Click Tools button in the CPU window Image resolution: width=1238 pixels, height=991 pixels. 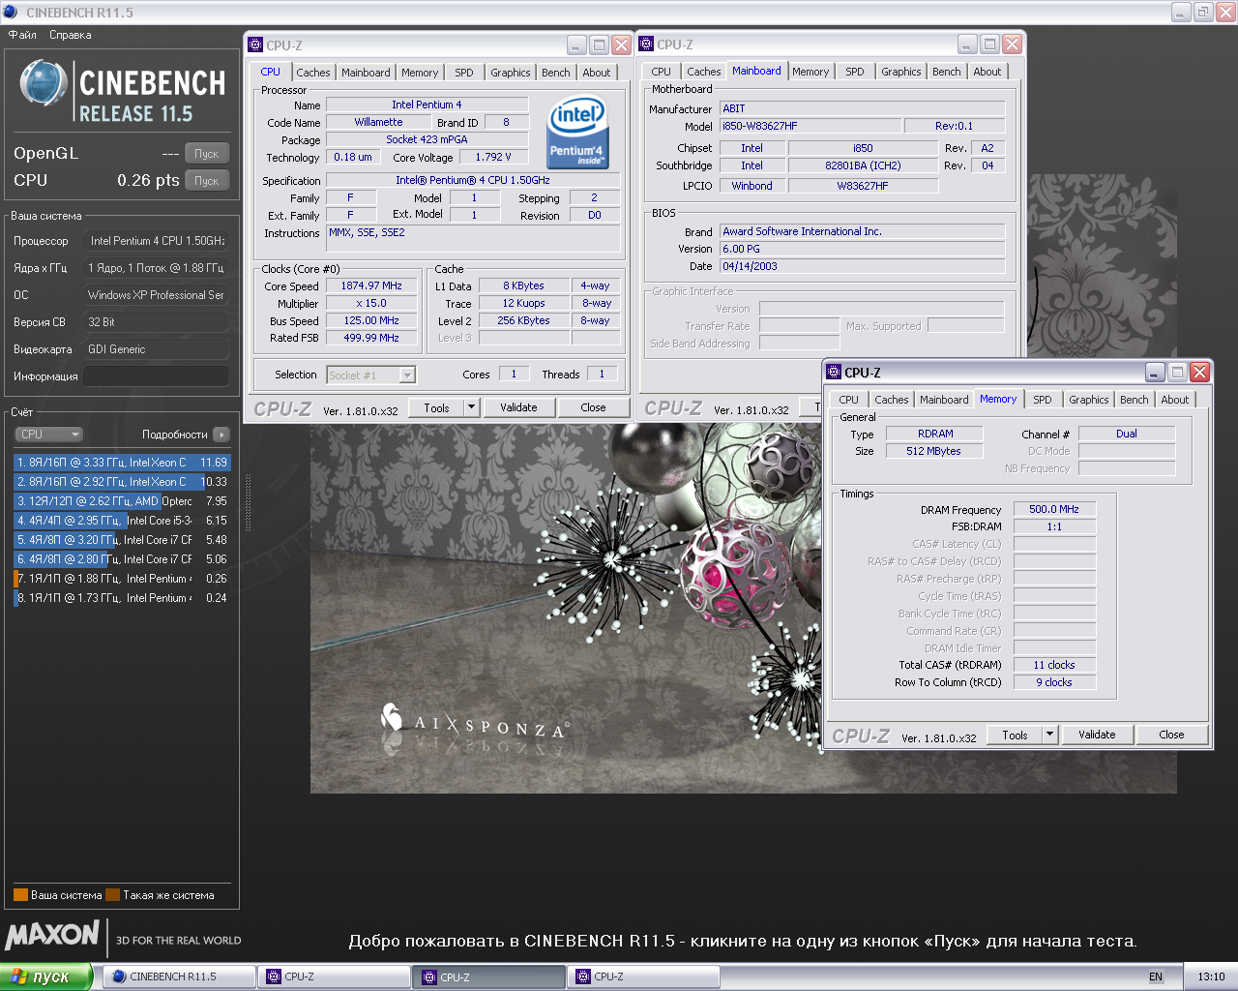[437, 407]
